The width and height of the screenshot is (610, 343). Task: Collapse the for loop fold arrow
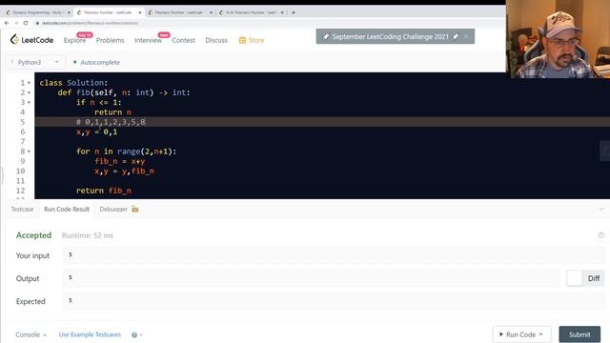coord(29,151)
